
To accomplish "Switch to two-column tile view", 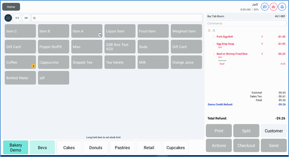I will point(17,18).
